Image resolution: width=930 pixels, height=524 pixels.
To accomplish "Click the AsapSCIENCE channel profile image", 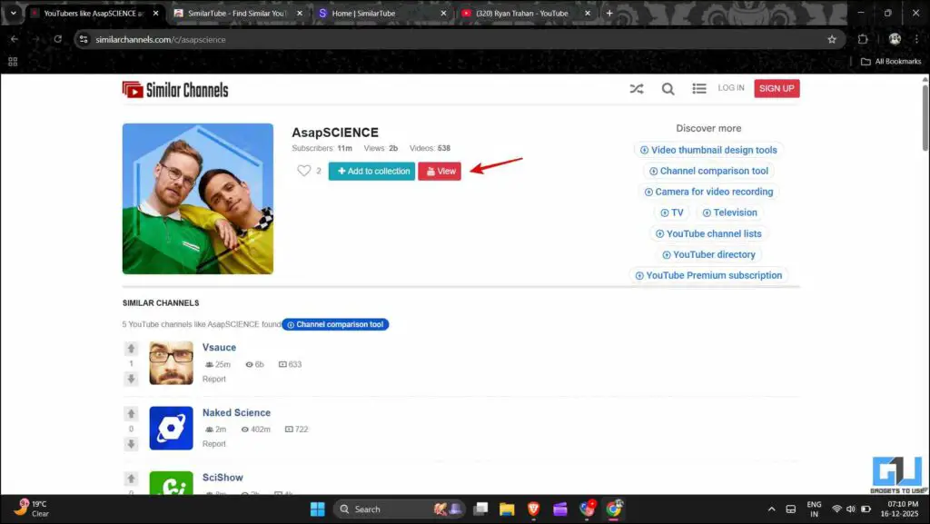I will (198, 199).
